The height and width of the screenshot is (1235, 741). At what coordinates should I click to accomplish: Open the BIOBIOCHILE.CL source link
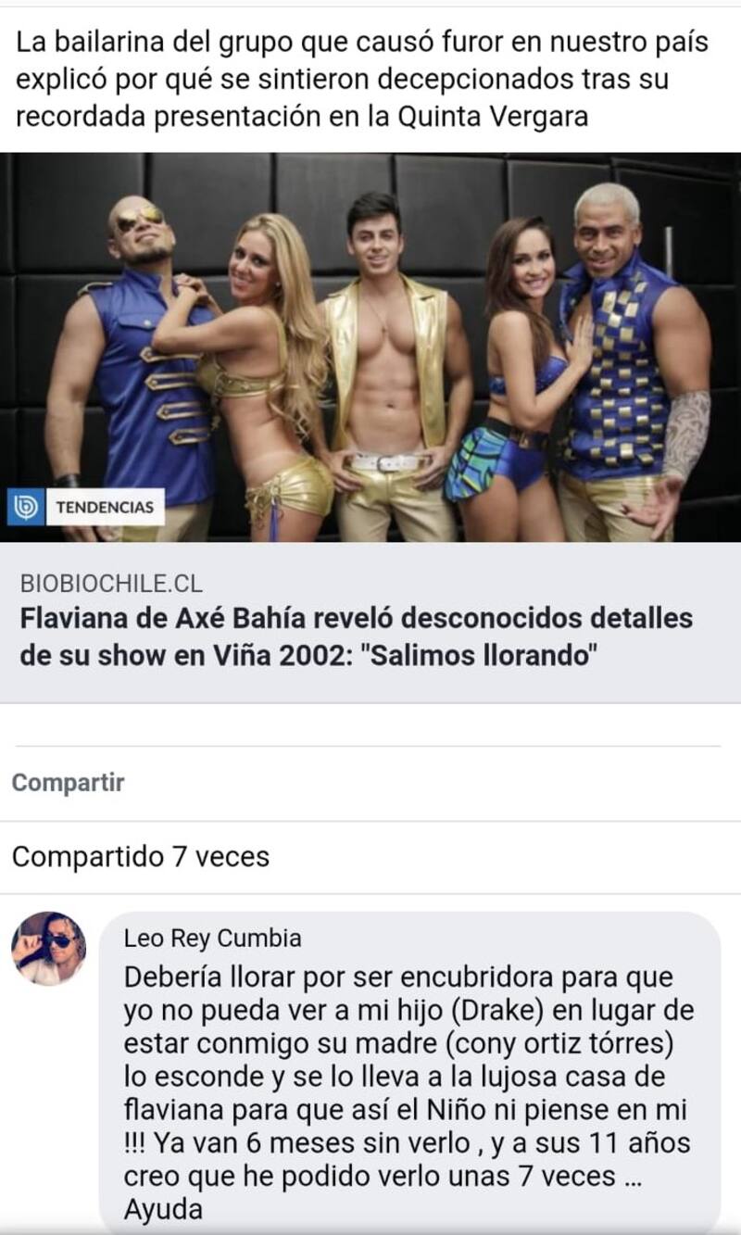(x=111, y=584)
